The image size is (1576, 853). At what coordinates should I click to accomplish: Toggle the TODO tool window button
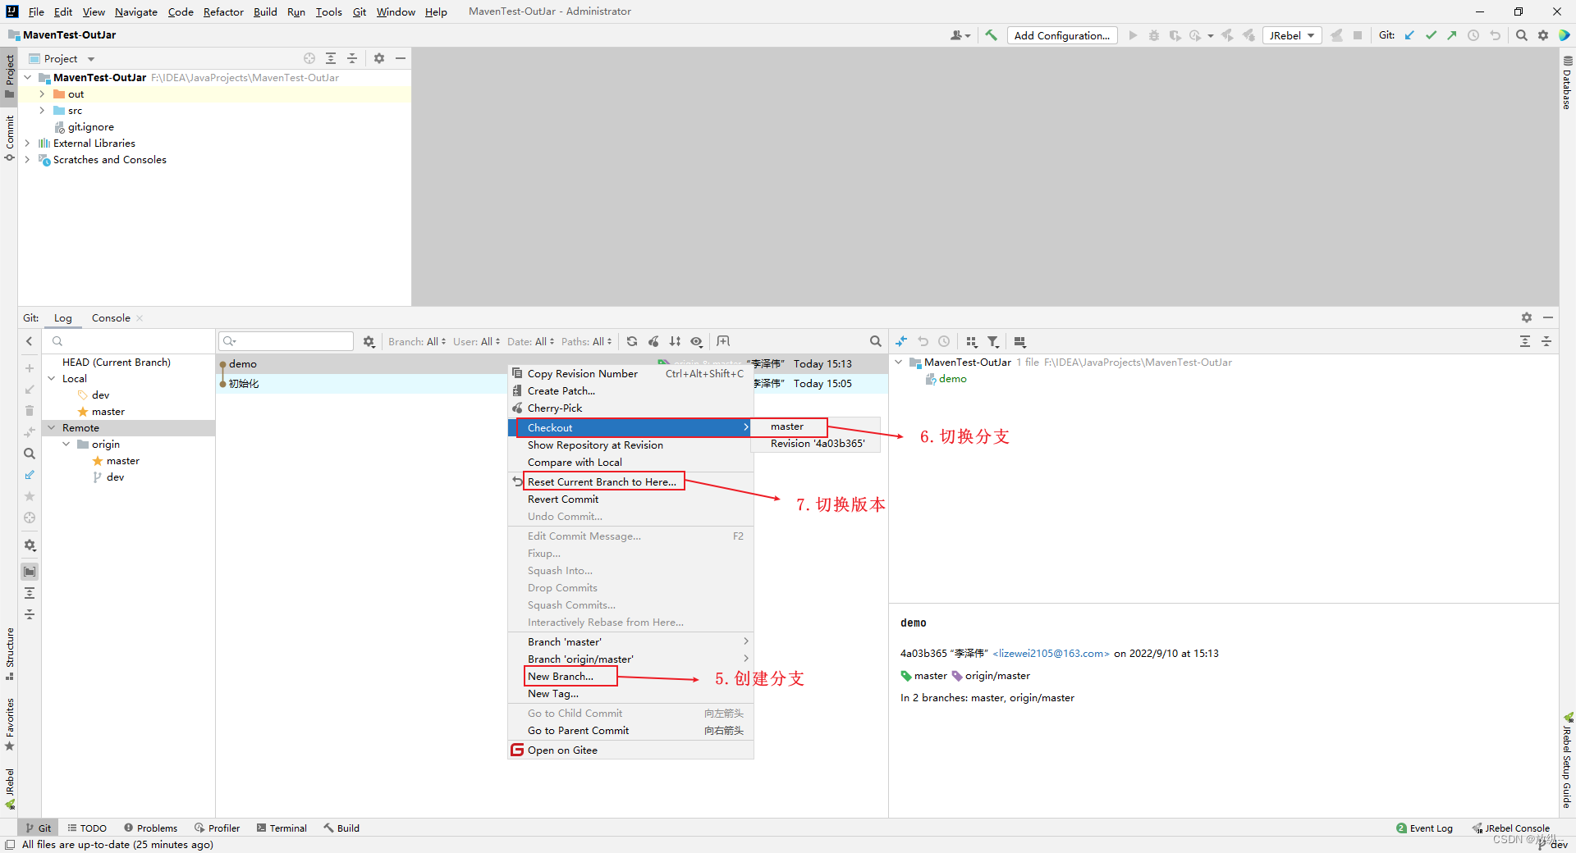87,828
